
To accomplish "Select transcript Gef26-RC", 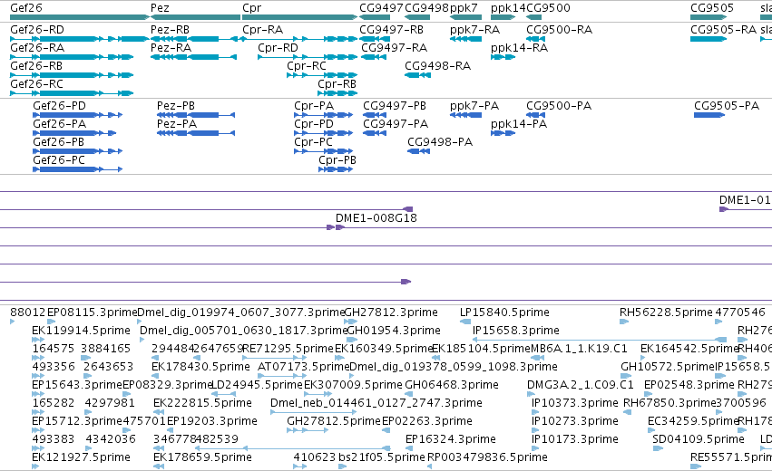I will click(x=72, y=93).
